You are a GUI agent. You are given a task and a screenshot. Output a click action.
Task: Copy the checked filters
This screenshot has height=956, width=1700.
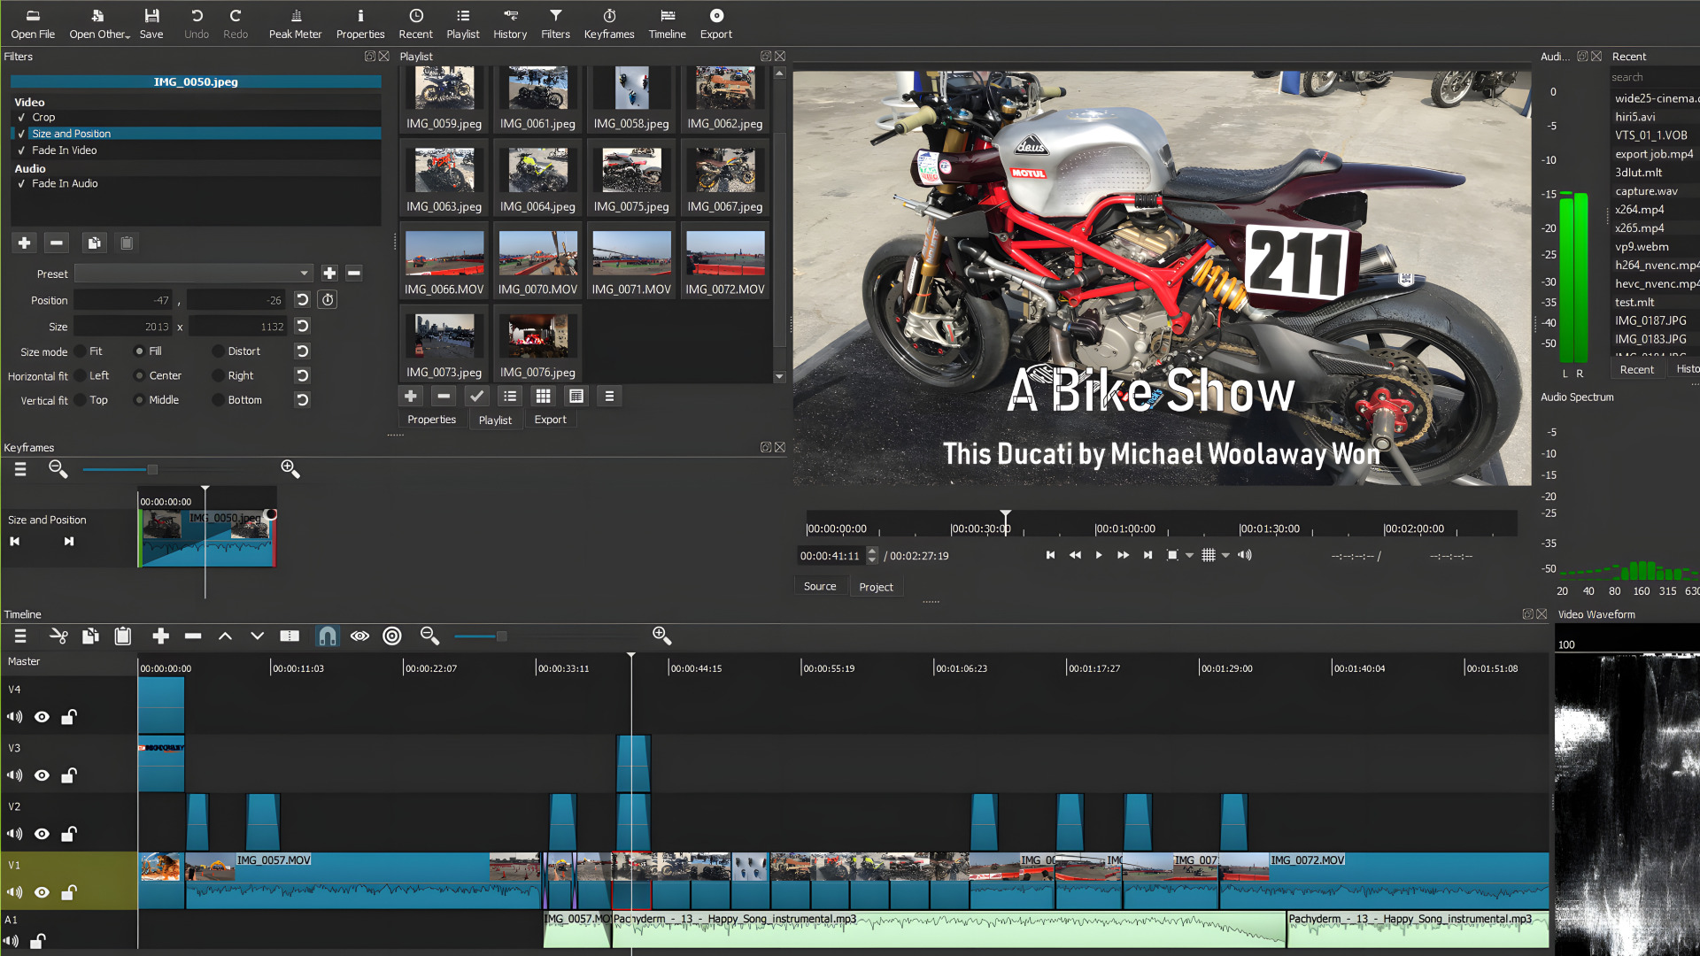[x=94, y=243]
